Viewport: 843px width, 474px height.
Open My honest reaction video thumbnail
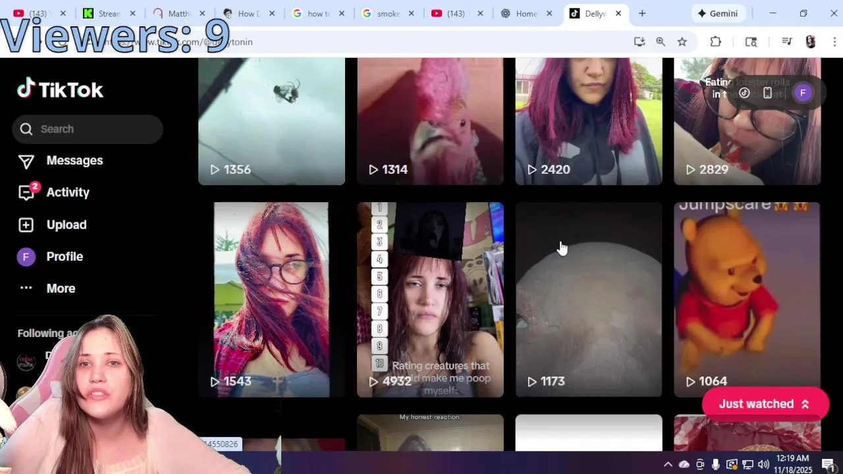[x=430, y=433]
